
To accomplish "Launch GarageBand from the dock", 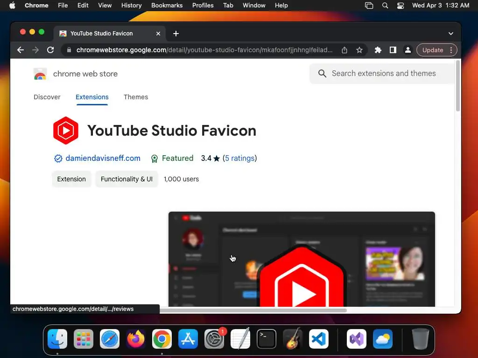I will pos(293,339).
